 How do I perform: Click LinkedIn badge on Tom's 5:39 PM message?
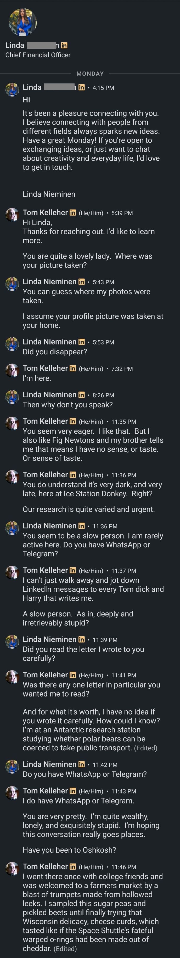pos(73,213)
